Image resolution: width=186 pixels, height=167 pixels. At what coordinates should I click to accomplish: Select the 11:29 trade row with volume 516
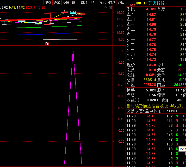[156, 121]
